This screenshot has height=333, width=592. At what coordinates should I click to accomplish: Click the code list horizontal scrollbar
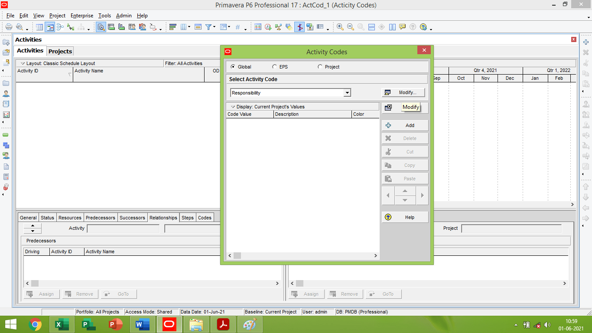click(x=303, y=256)
